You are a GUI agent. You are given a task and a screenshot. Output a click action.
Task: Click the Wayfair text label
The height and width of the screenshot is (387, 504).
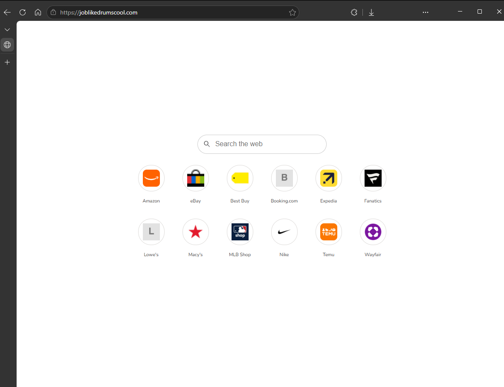point(373,255)
